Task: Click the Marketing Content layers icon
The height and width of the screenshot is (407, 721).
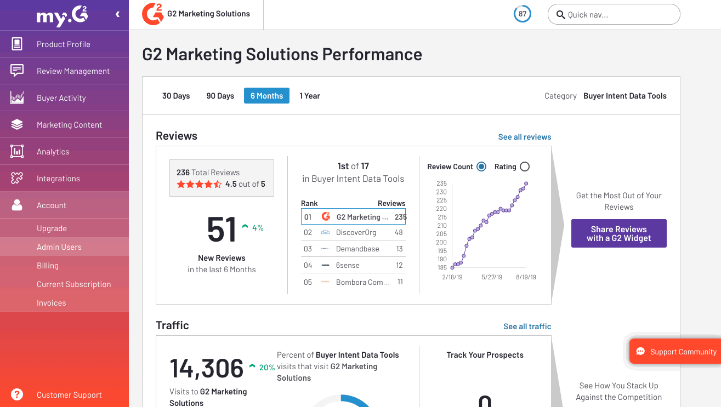Action: [17, 124]
